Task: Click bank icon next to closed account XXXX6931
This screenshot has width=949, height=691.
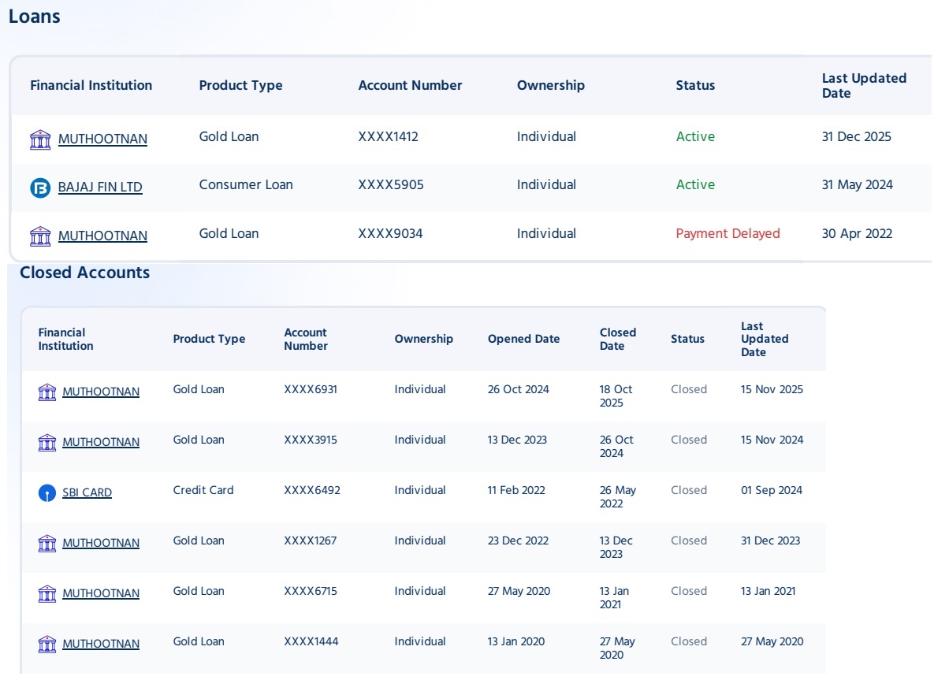Action: (x=47, y=392)
